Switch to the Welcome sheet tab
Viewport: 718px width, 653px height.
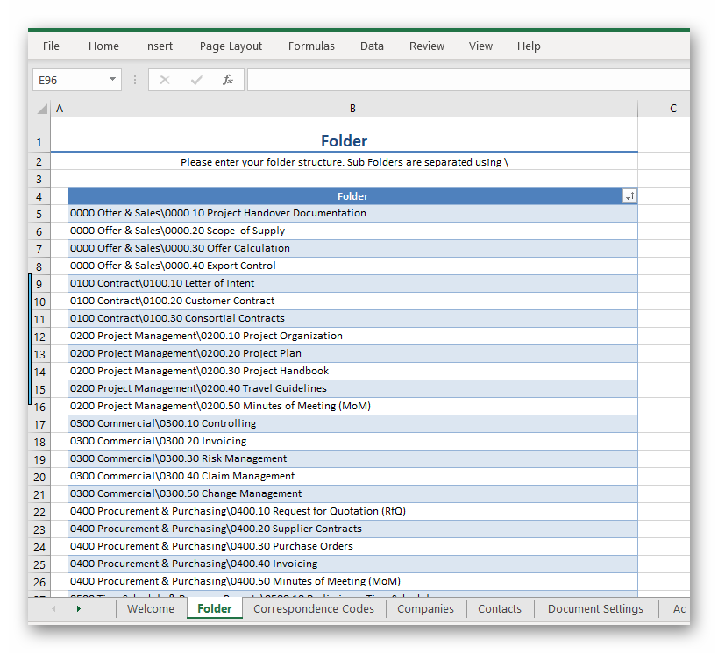150,608
